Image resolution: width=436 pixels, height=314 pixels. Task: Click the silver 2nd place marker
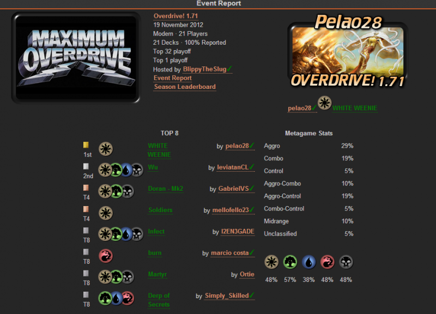(x=86, y=166)
